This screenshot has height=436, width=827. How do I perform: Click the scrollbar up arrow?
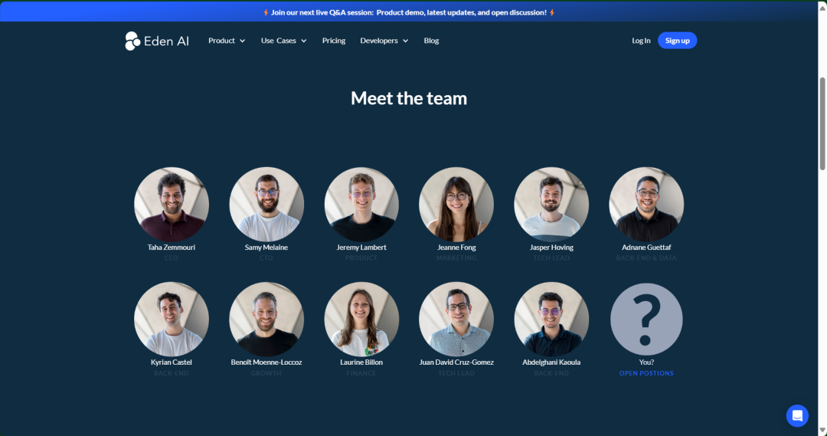coord(822,8)
